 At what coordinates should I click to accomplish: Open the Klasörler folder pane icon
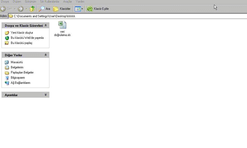(x=56, y=9)
